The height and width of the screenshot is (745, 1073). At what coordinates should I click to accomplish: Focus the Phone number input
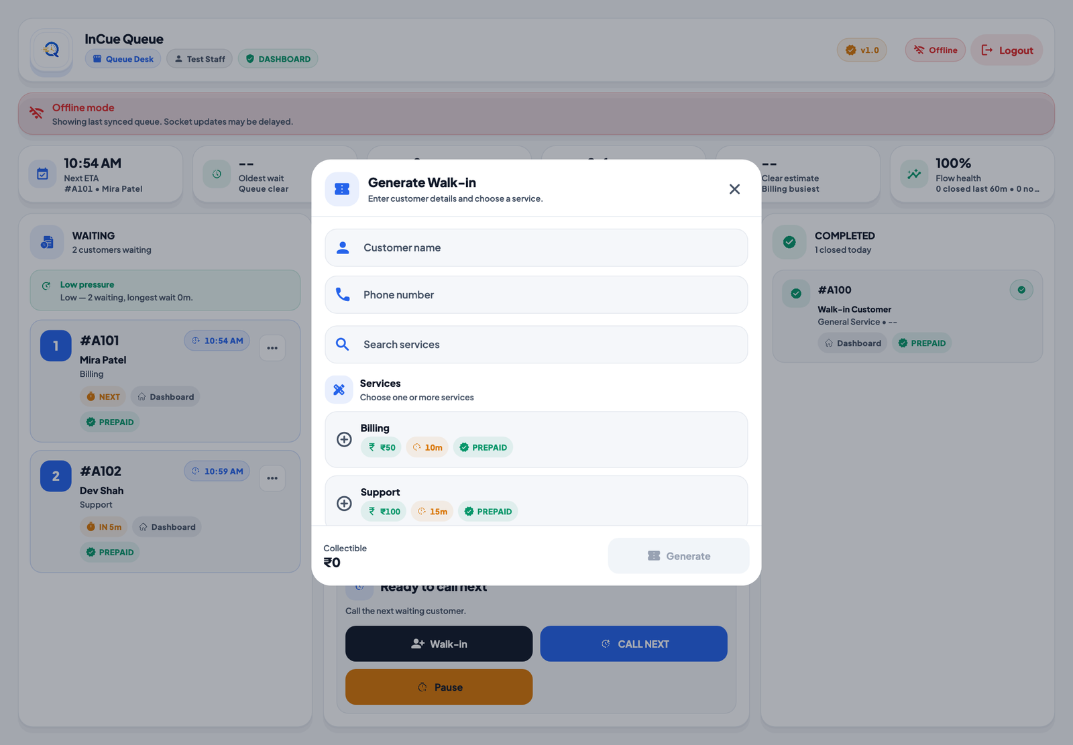[536, 294]
